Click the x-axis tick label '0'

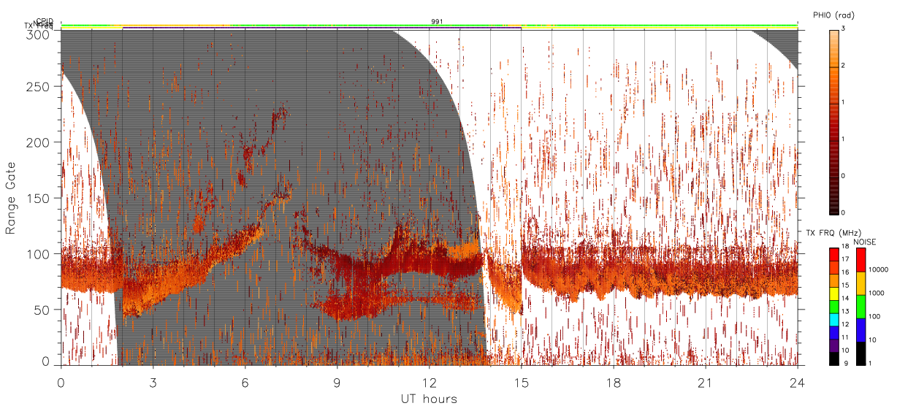coord(61,382)
